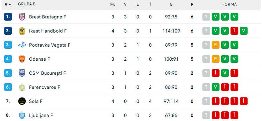Click the rank 1 position badge

[x=8, y=17]
